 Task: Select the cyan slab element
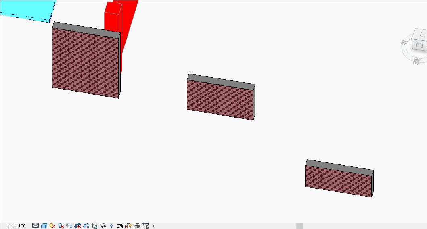pos(27,10)
